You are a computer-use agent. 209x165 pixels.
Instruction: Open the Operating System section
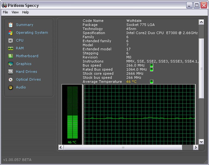(32, 33)
